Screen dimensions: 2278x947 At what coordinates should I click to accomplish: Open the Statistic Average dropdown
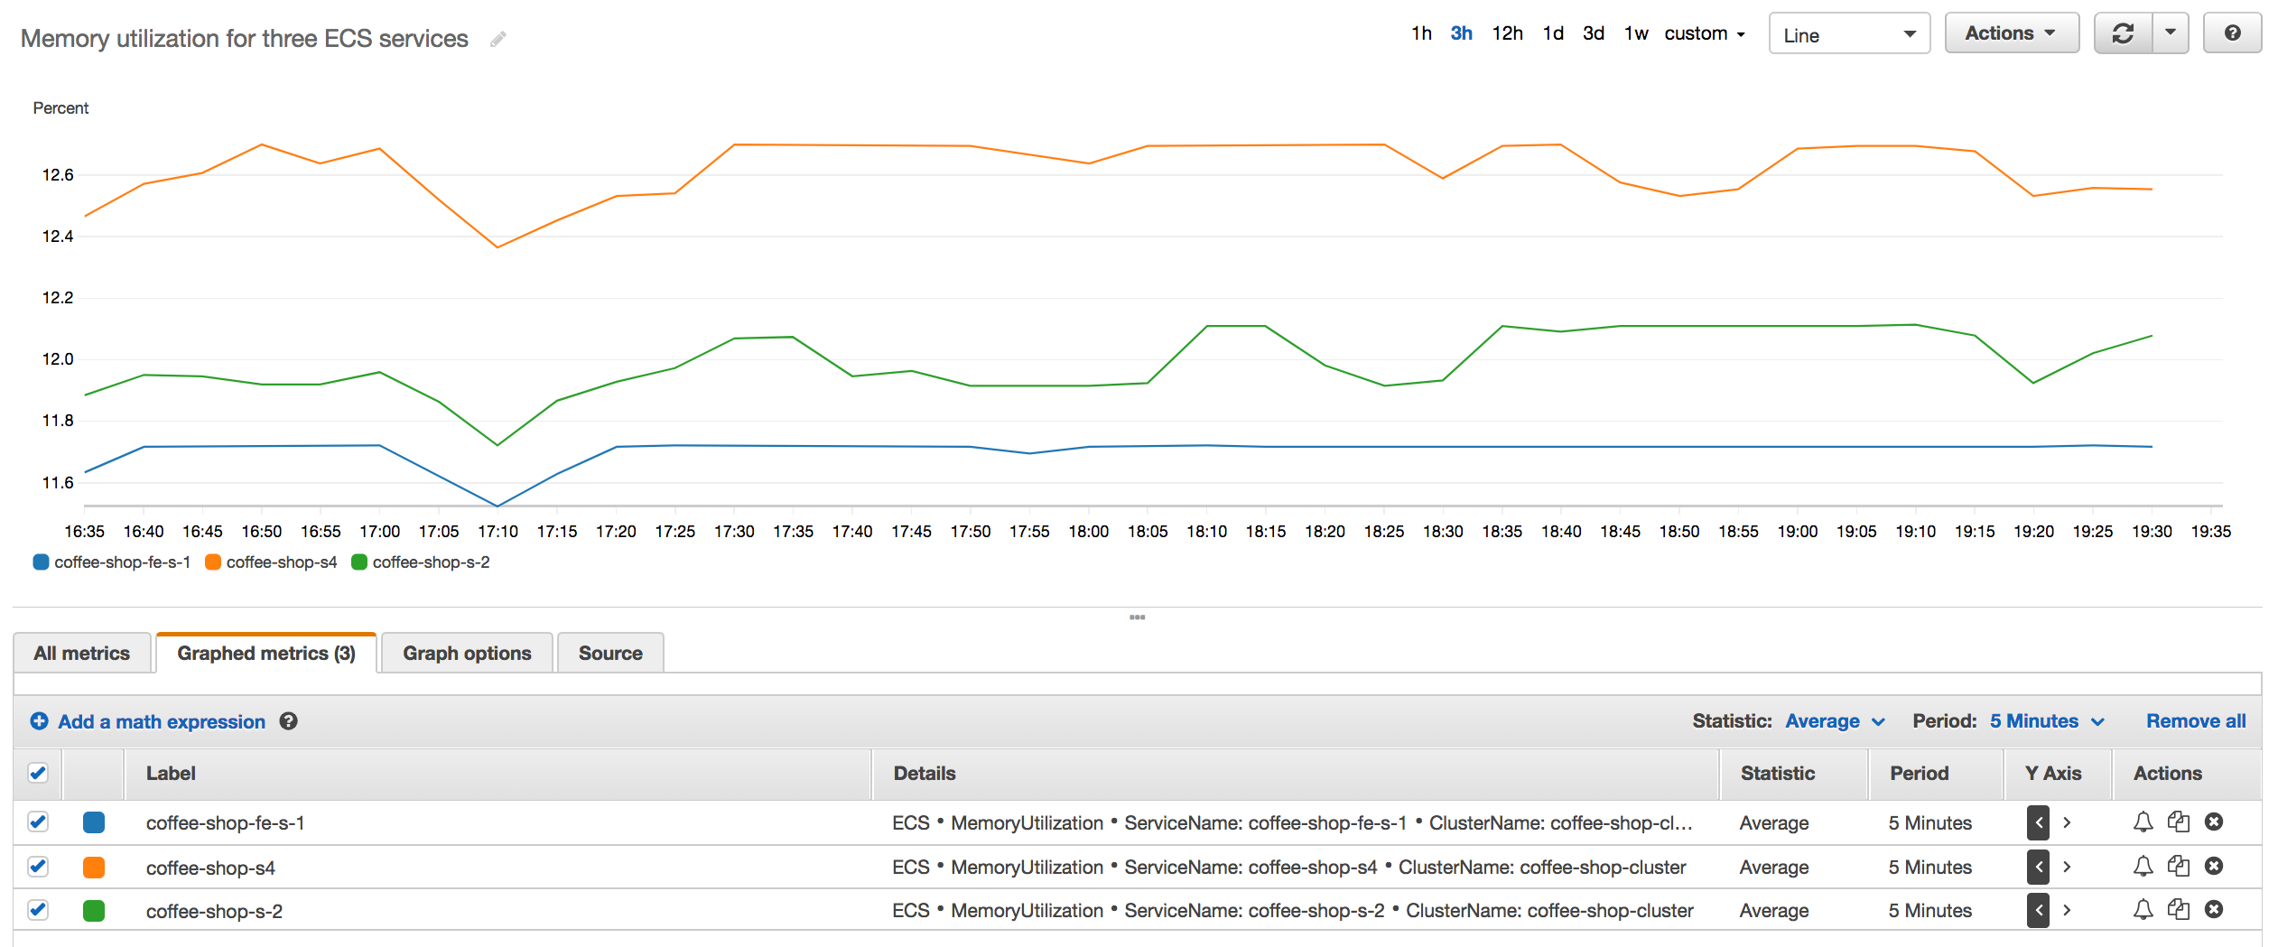tap(1834, 721)
